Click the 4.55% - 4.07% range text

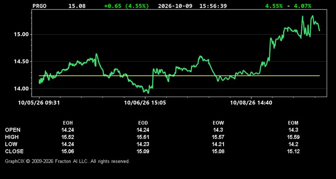pyautogui.click(x=288, y=6)
